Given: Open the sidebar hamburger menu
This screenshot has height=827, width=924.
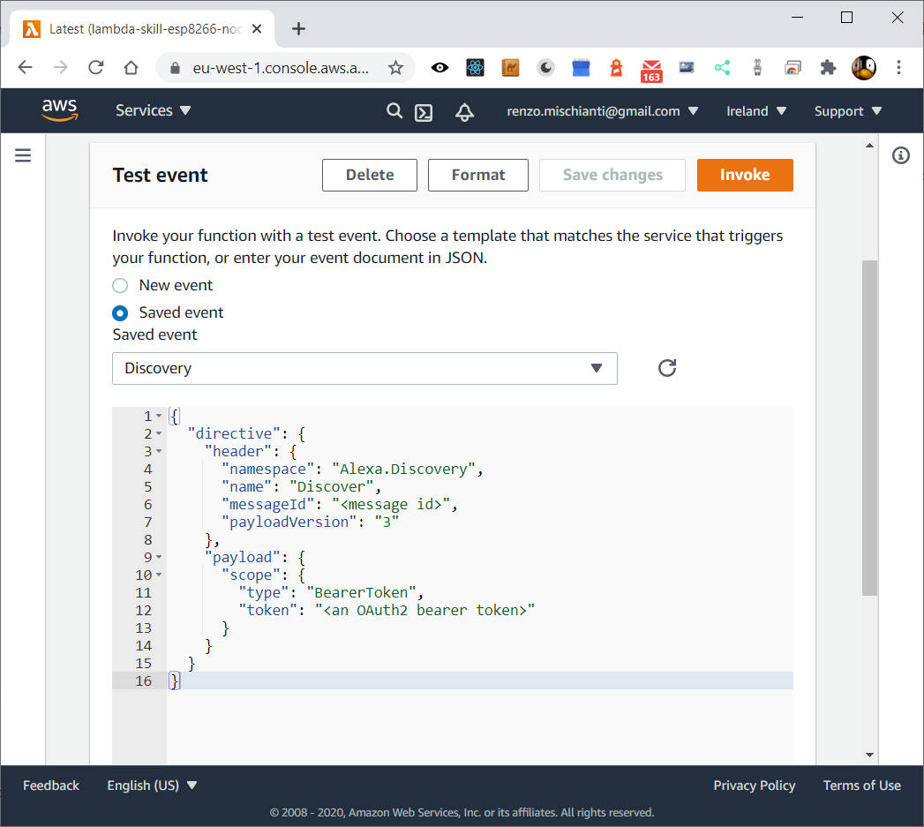Looking at the screenshot, I should point(23,154).
